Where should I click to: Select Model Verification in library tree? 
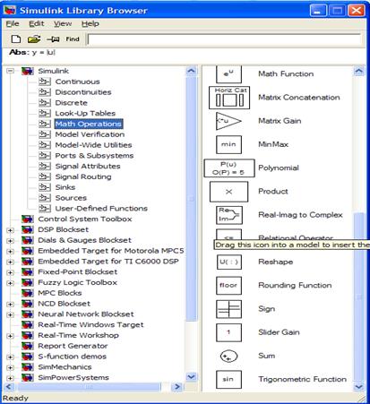(90, 134)
